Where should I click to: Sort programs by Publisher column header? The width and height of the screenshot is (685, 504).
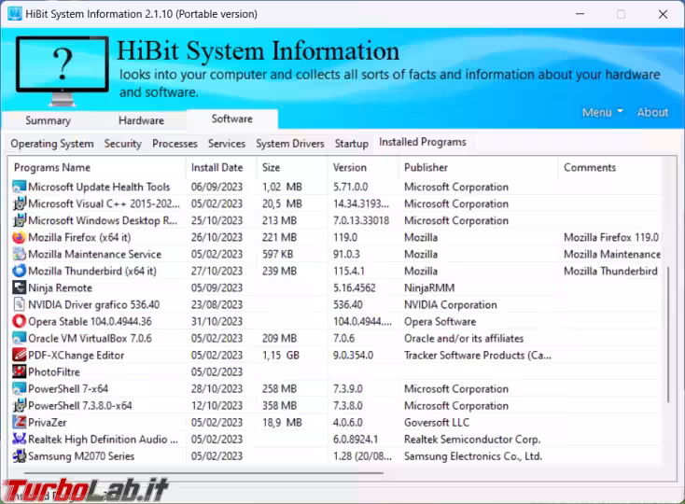pyautogui.click(x=426, y=168)
